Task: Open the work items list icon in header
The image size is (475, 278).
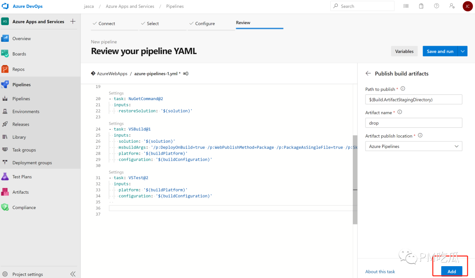Action: [x=406, y=6]
